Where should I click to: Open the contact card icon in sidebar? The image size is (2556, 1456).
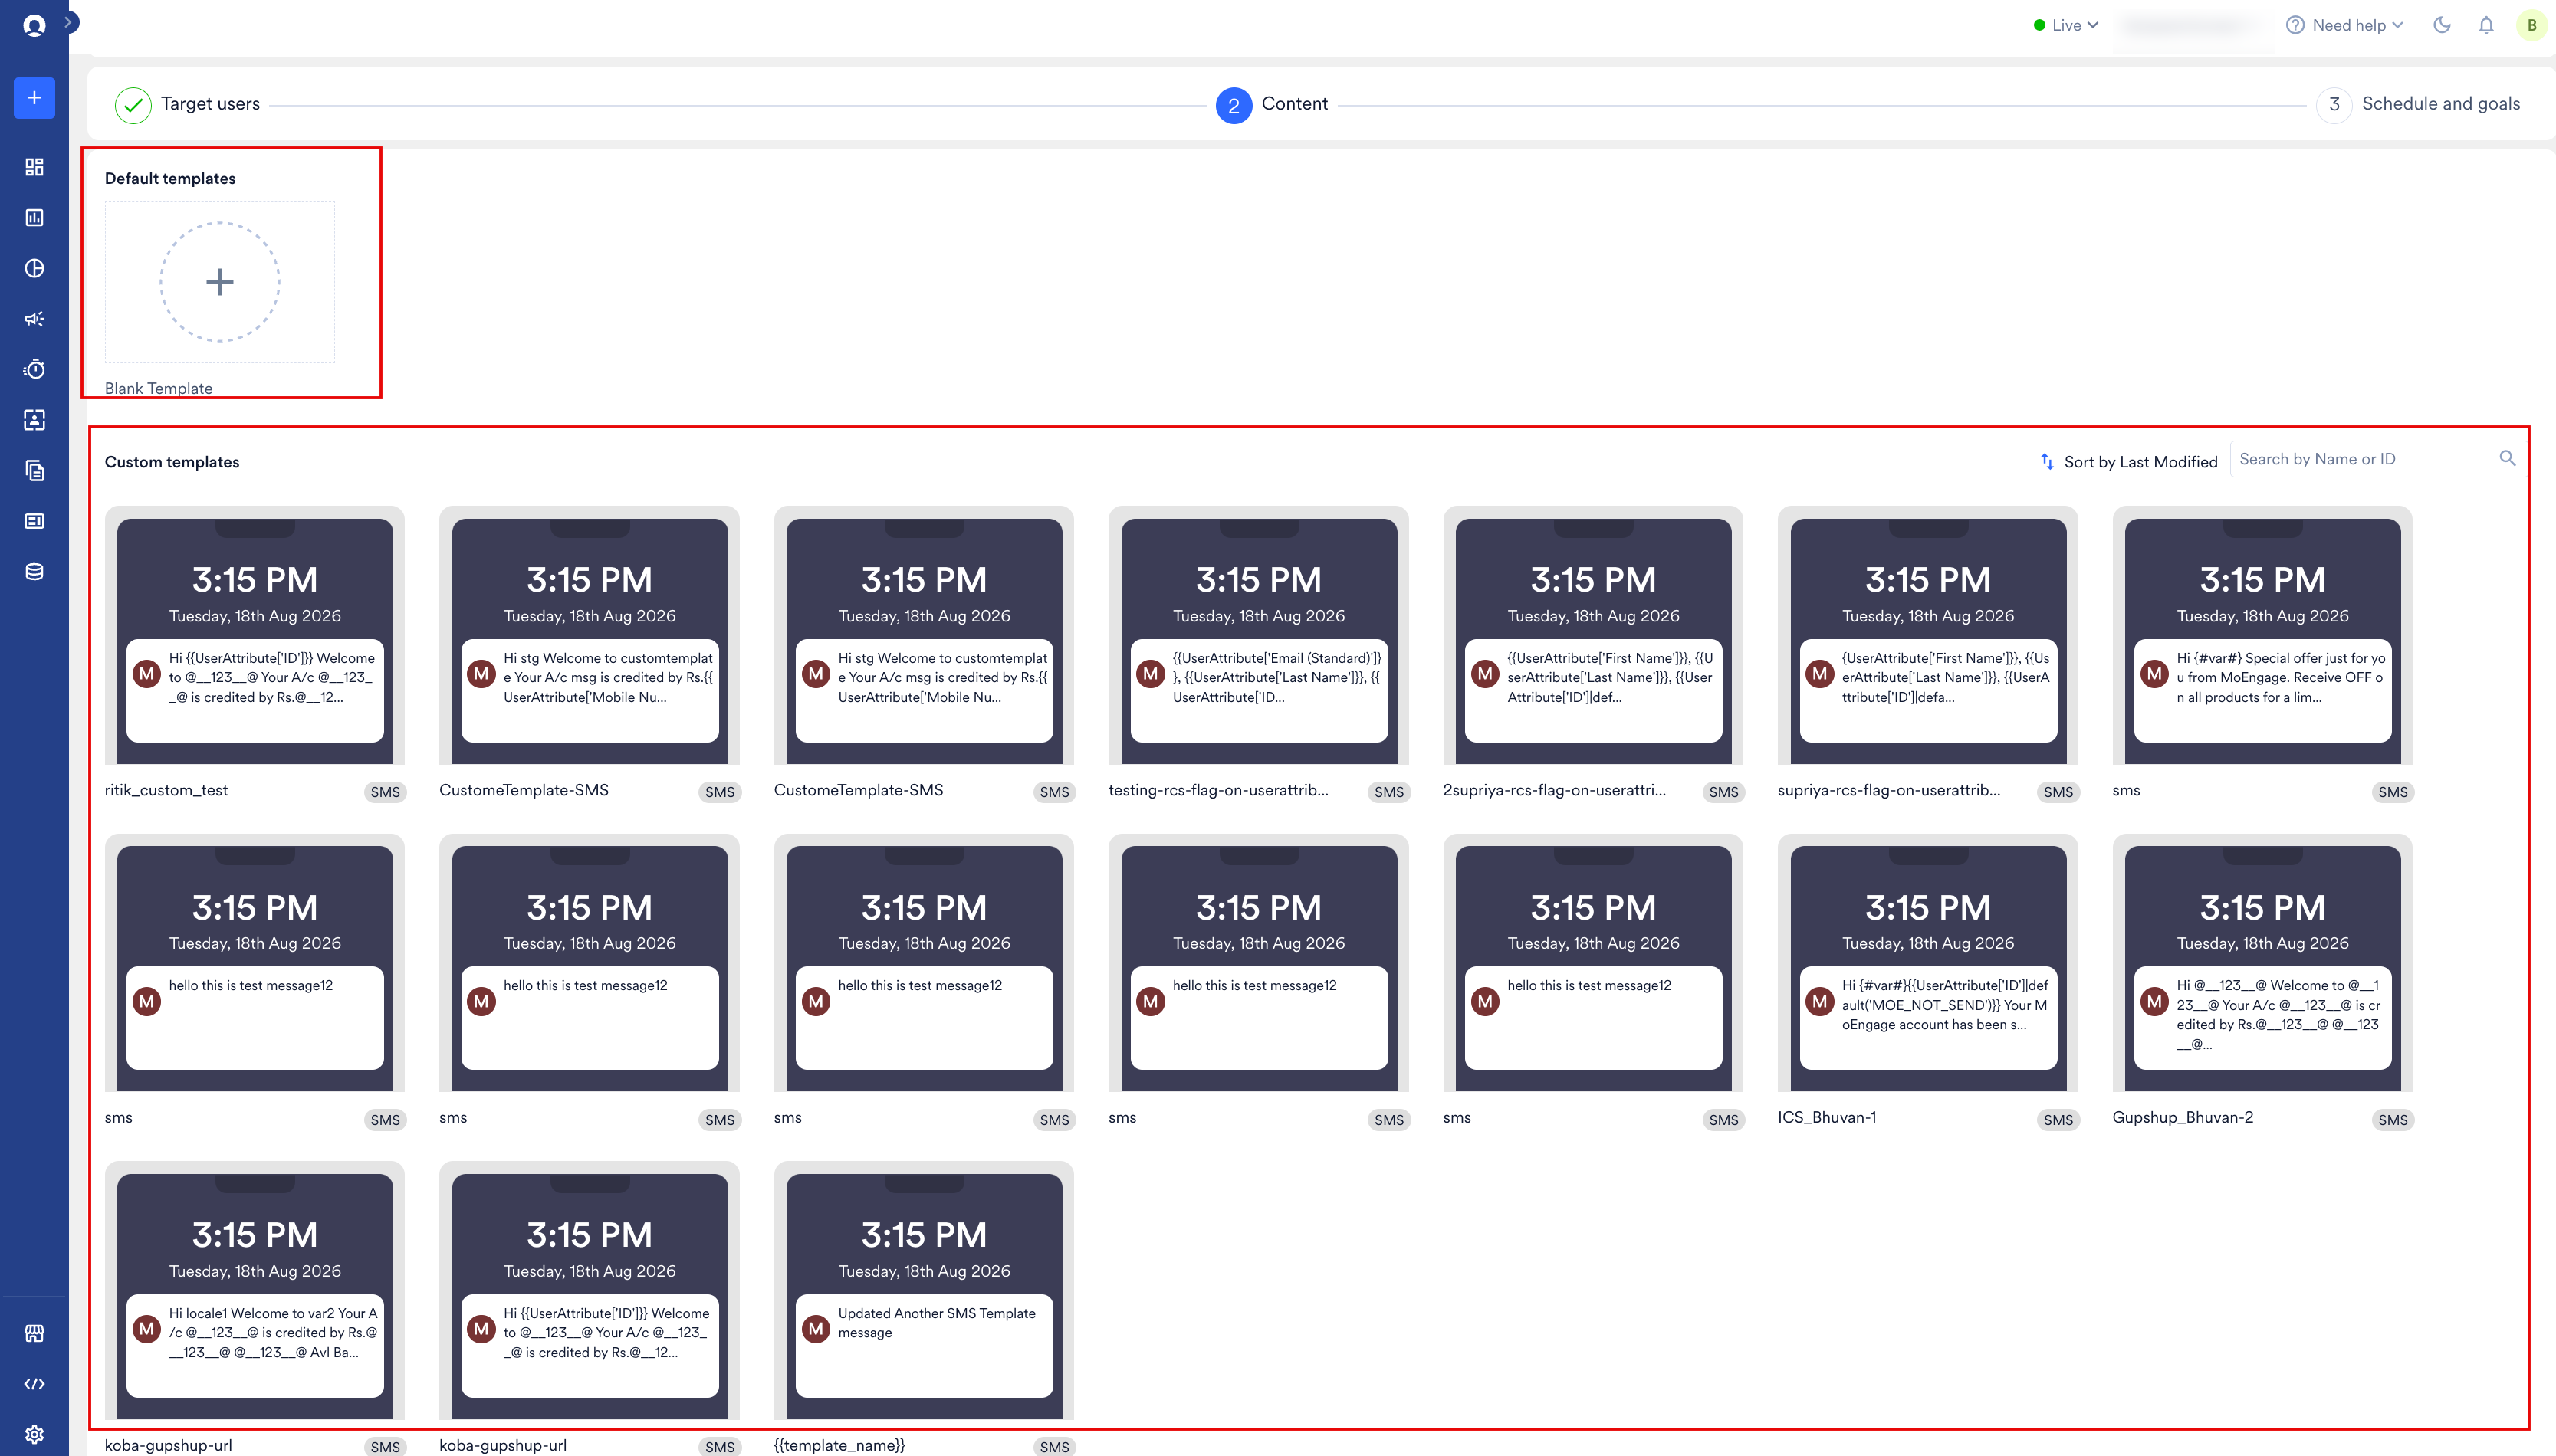34,420
